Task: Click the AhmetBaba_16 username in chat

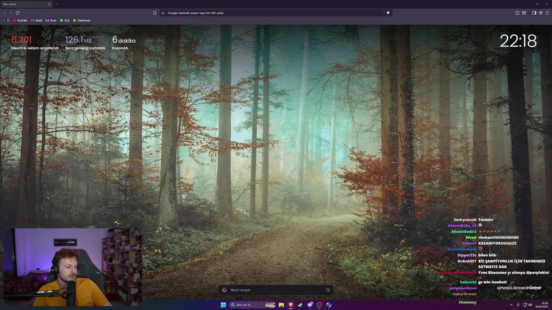Action: [x=462, y=226]
